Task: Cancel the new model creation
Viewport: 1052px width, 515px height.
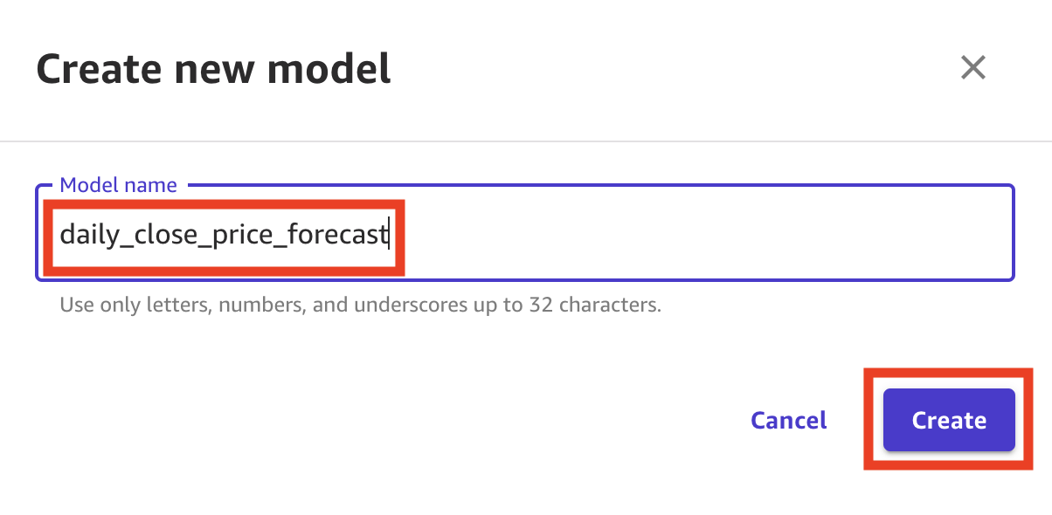Action: click(789, 420)
